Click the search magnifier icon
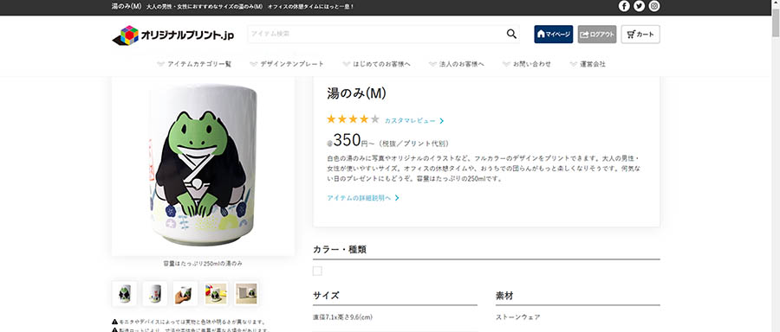 [x=511, y=35]
